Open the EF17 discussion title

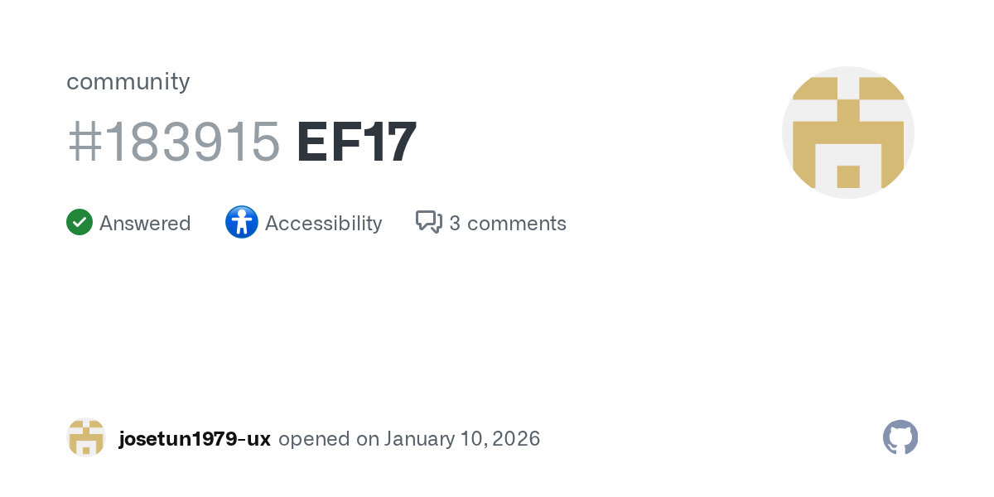356,142
